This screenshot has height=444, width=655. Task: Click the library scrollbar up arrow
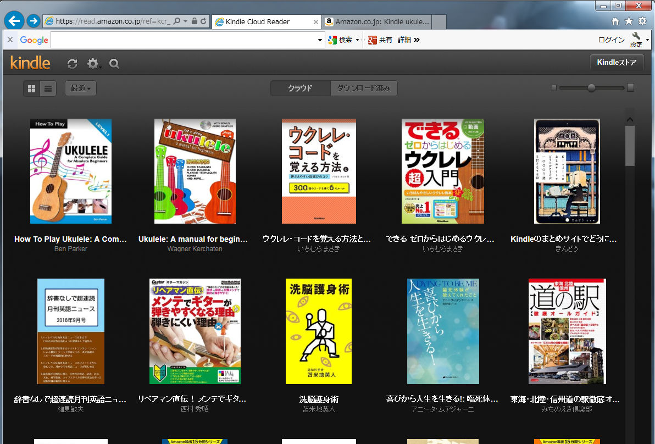click(x=630, y=119)
